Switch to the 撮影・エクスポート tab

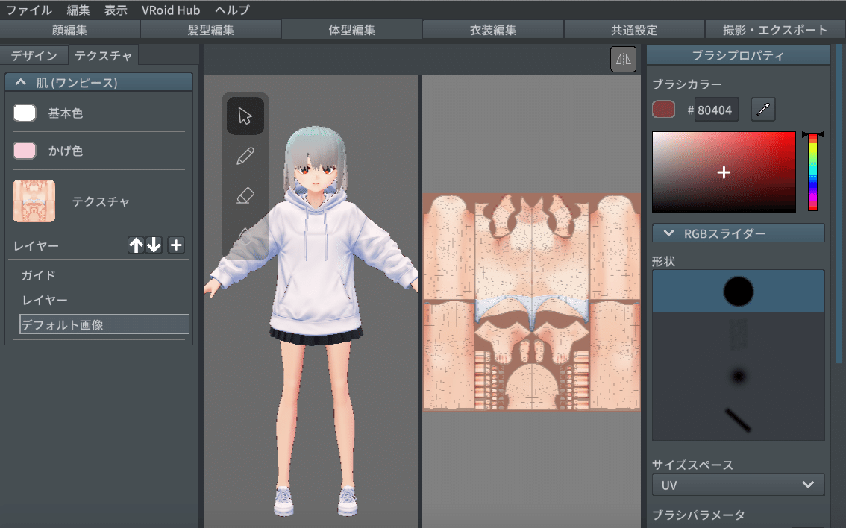point(775,30)
